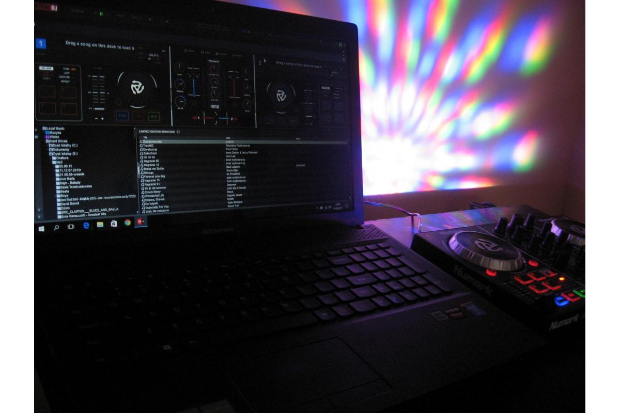The image size is (620, 413).
Task: Select the track Chuck Berry
Action: [151, 192]
